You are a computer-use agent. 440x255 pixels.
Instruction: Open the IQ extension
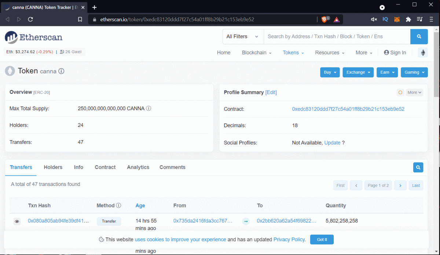[385, 19]
